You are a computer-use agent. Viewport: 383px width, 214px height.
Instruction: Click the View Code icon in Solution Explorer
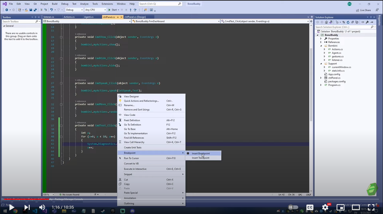coord(363,22)
